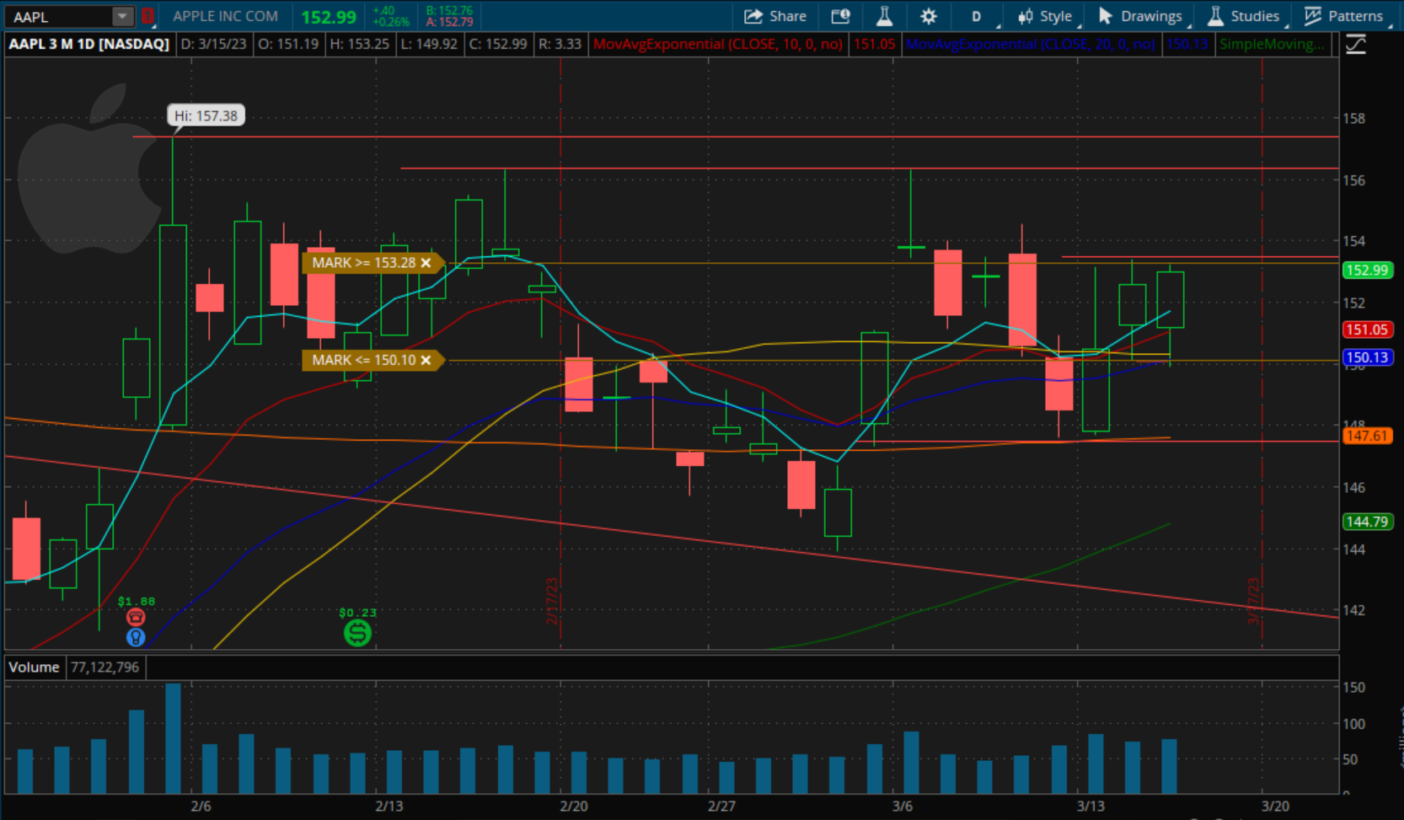Viewport: 1404px width, 820px height.
Task: Click the green dividend dollar icon
Action: (x=357, y=632)
